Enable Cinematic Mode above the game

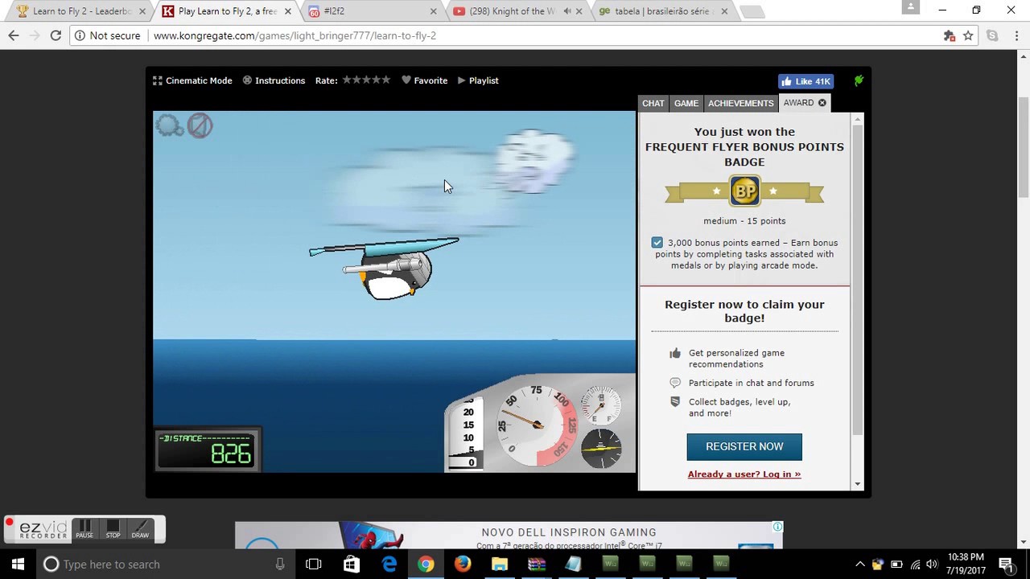[192, 80]
